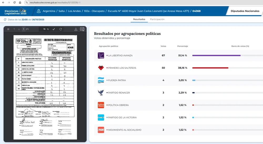Open the Diputados Nacionales selector
This screenshot has width=263, height=144.
pyautogui.click(x=245, y=11)
